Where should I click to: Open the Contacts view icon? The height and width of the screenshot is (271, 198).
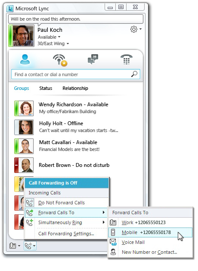[x=25, y=59]
